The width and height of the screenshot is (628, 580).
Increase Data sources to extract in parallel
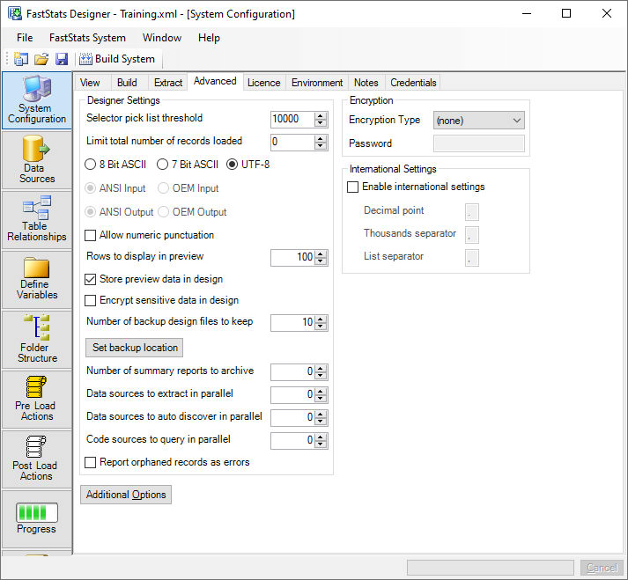(x=321, y=391)
